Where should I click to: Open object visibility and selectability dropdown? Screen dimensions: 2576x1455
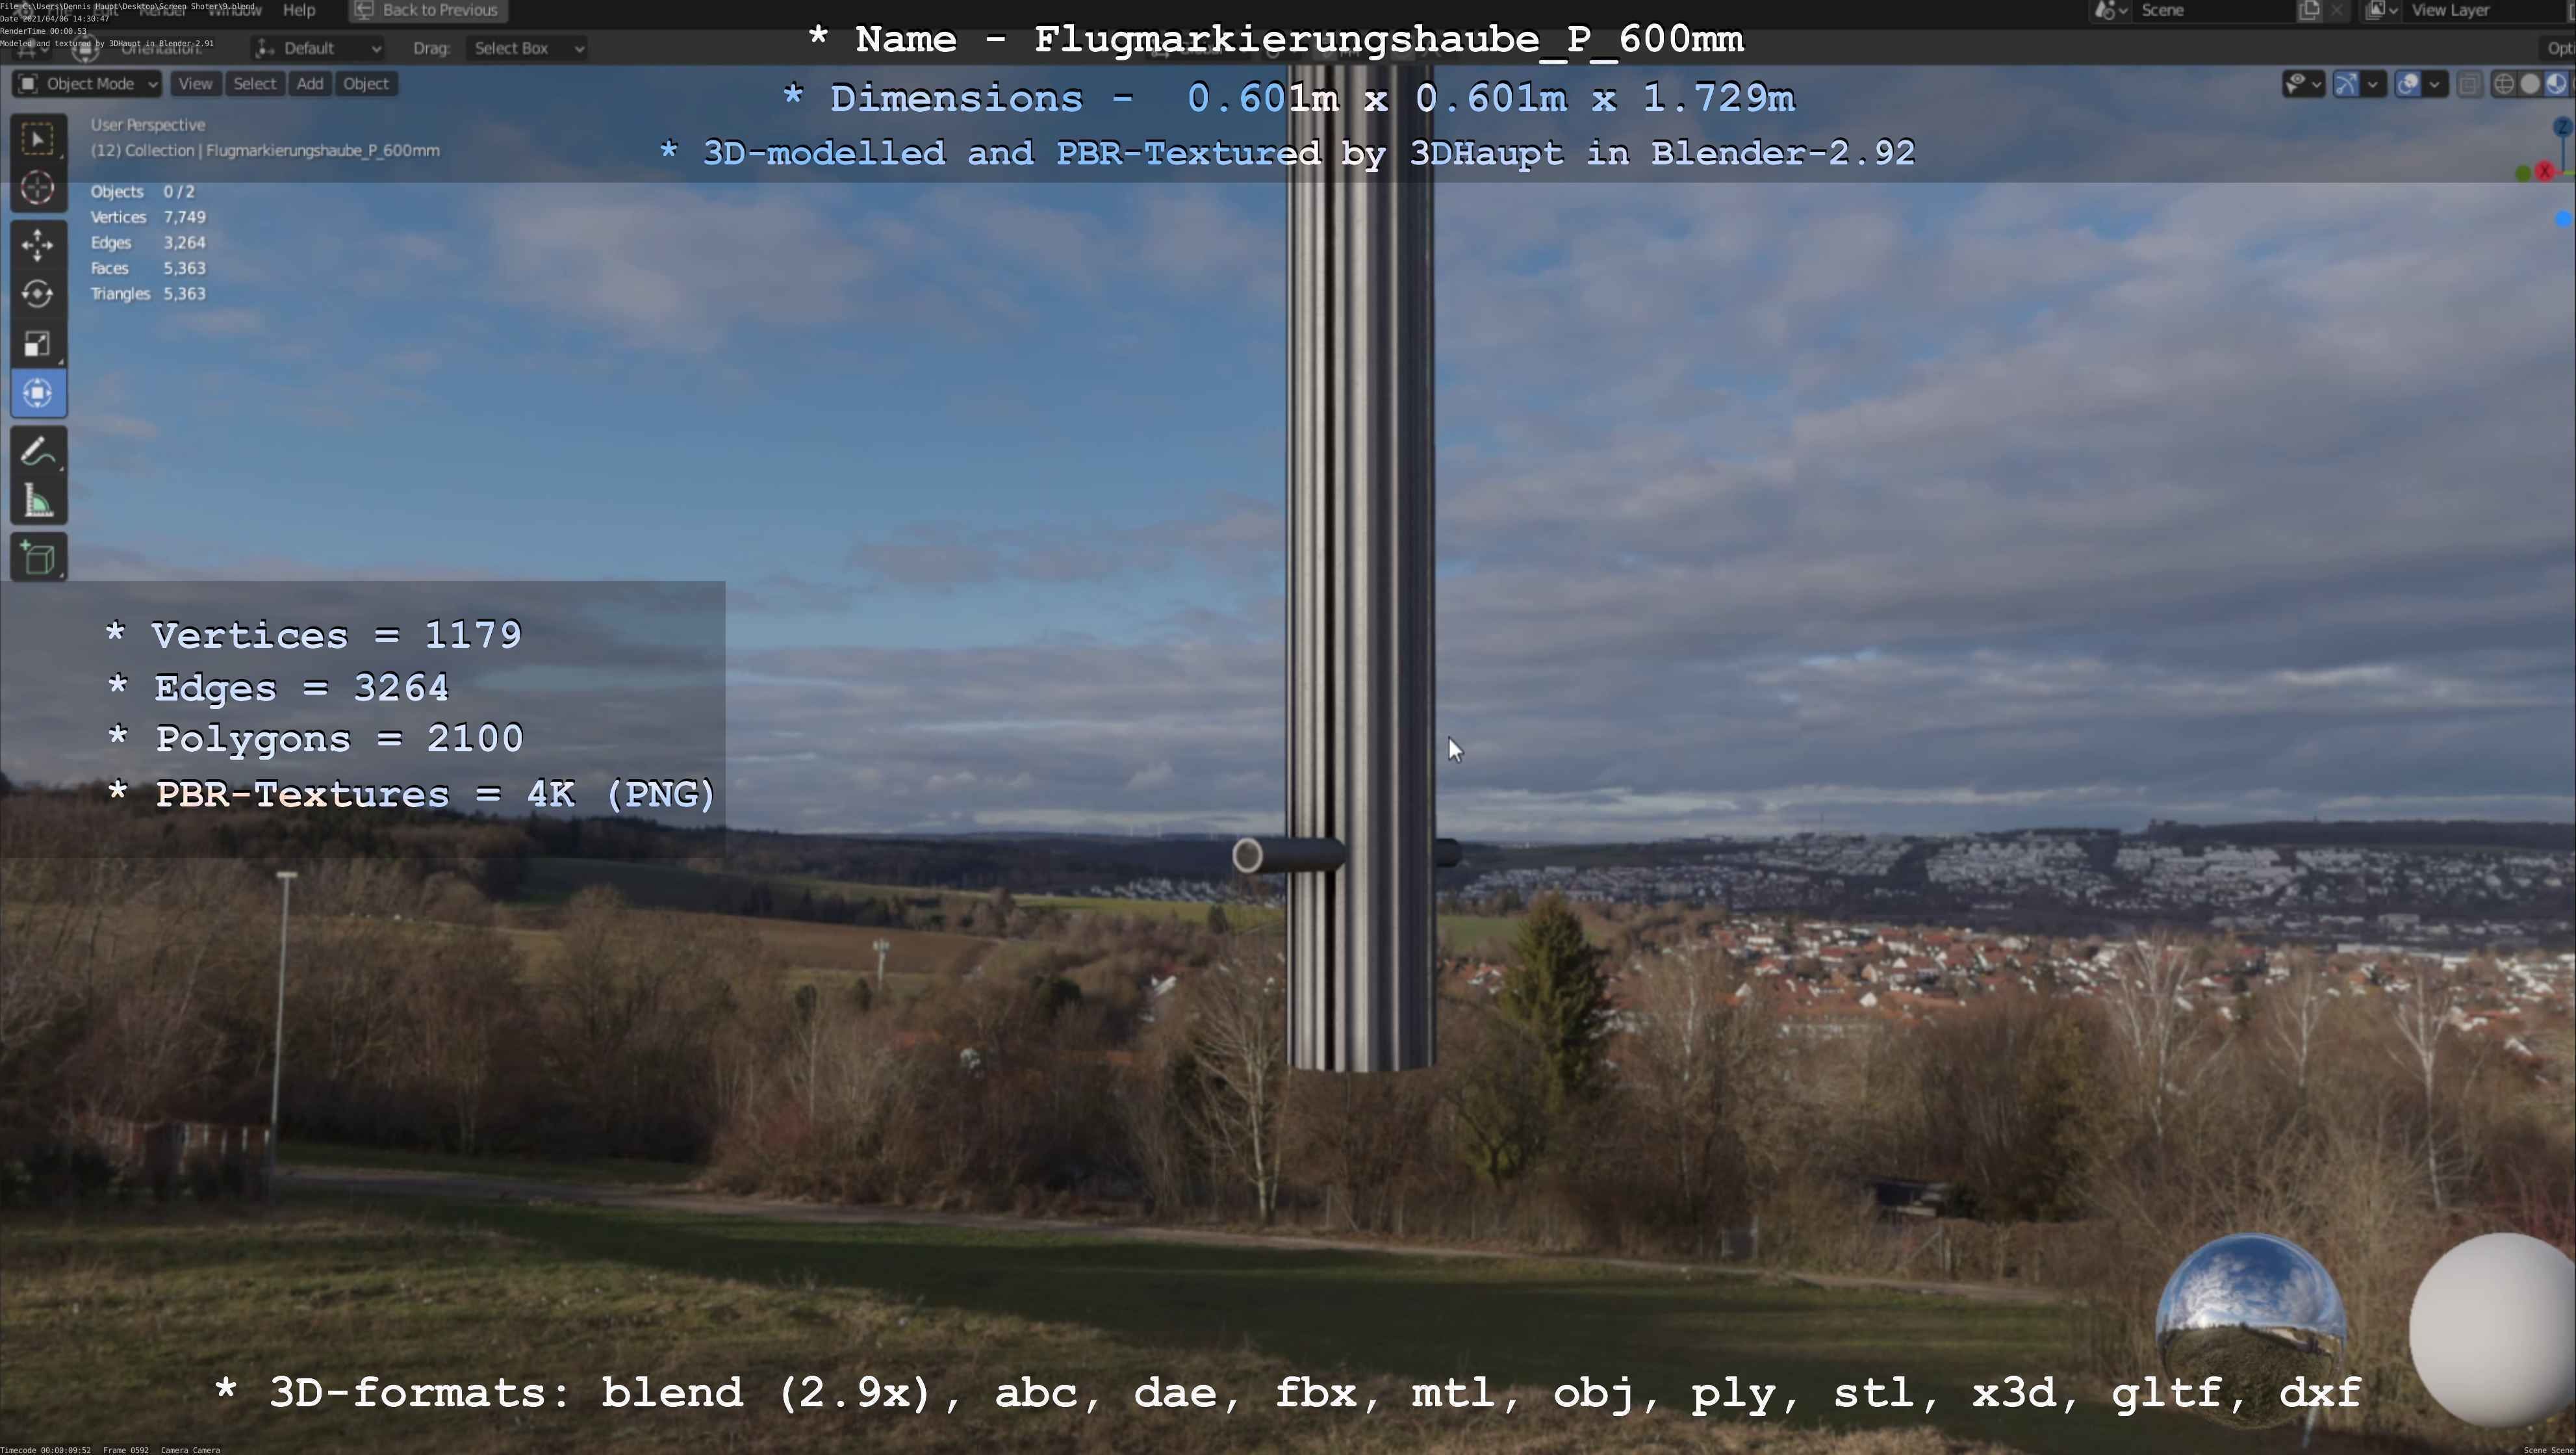point(2304,84)
